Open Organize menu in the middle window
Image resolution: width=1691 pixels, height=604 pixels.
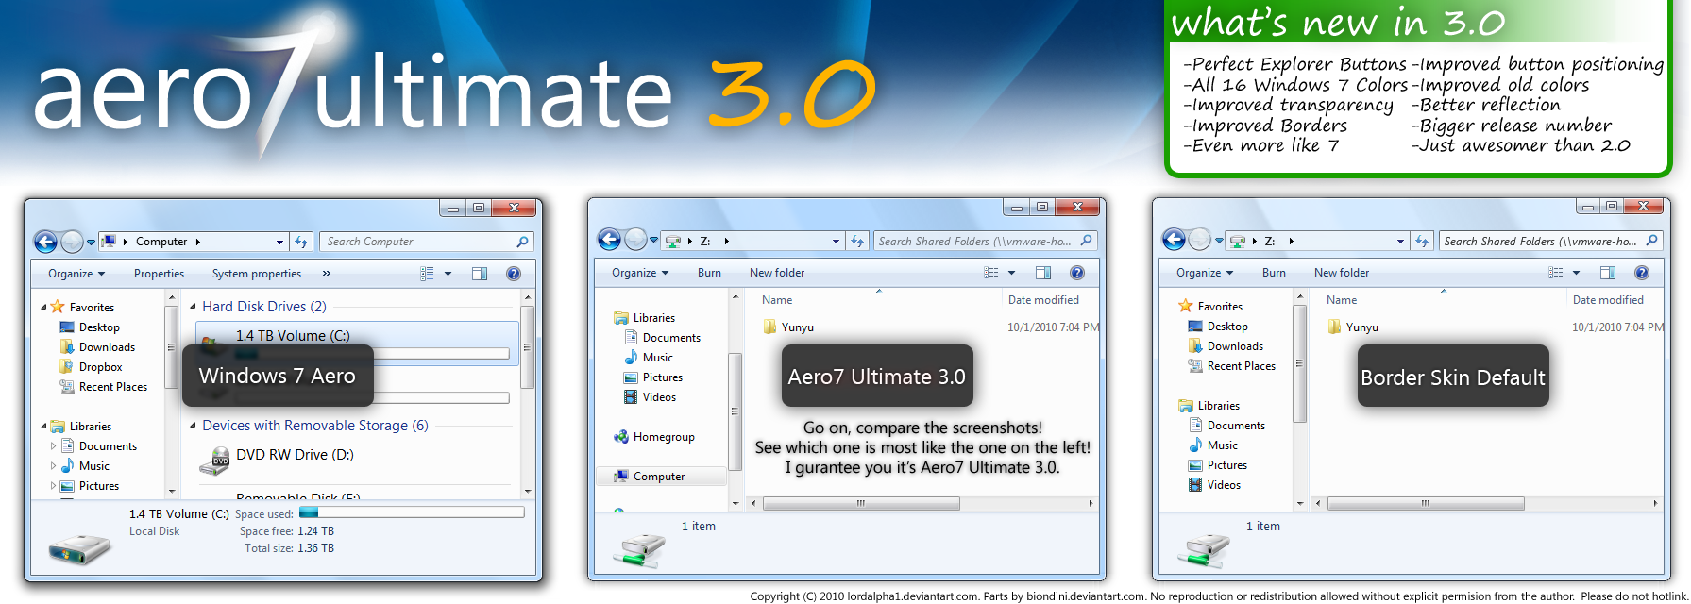(640, 273)
